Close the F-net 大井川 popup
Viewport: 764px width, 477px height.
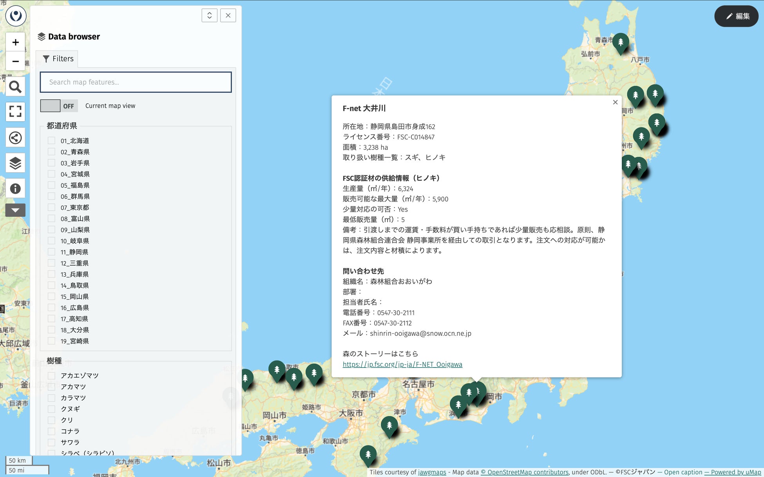pos(615,102)
